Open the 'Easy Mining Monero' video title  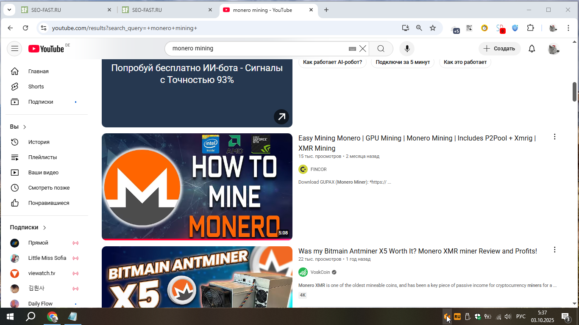coord(417,143)
